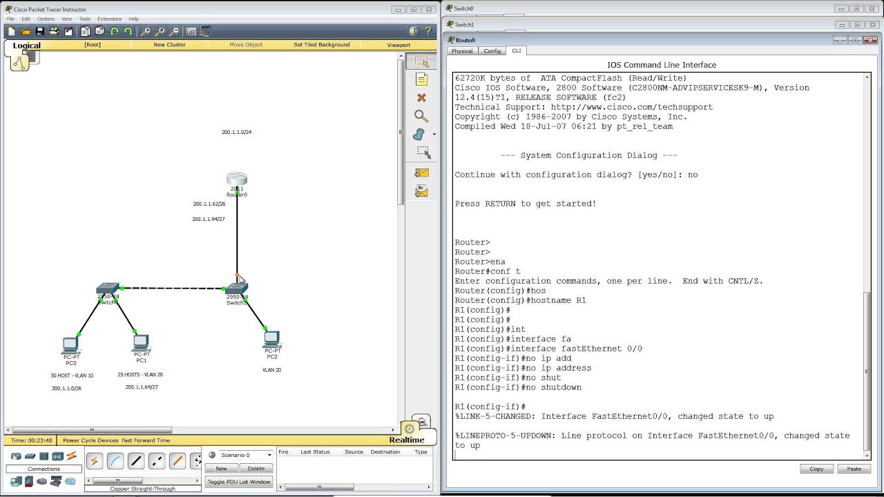Screen dimensions: 884x497
Task: Click Power Cycle Devices
Action: click(x=90, y=440)
